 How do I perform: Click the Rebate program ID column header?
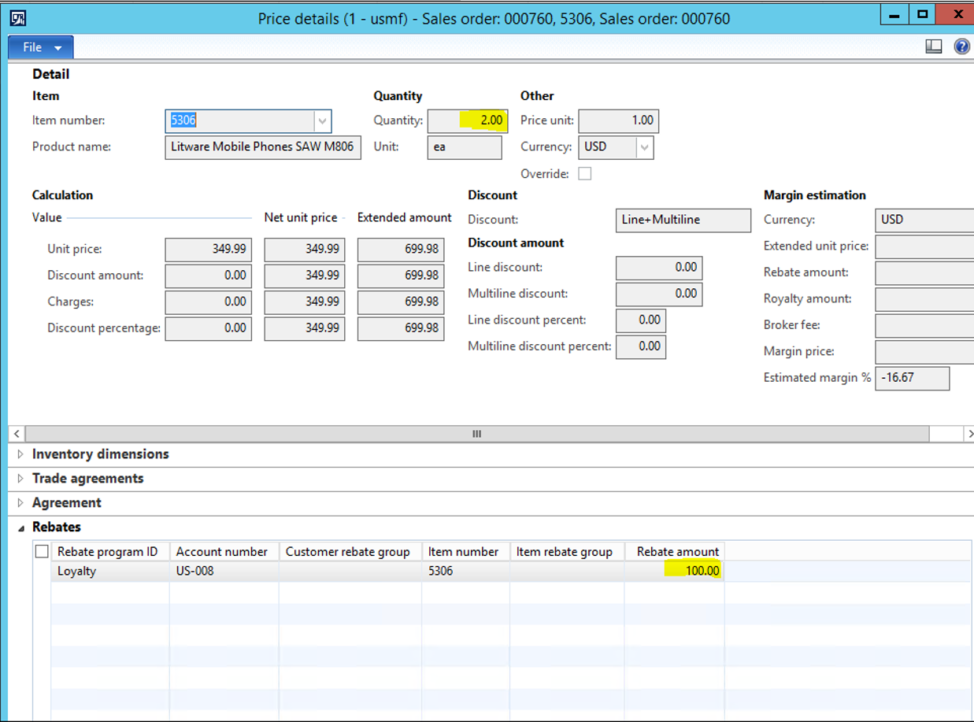pos(107,552)
